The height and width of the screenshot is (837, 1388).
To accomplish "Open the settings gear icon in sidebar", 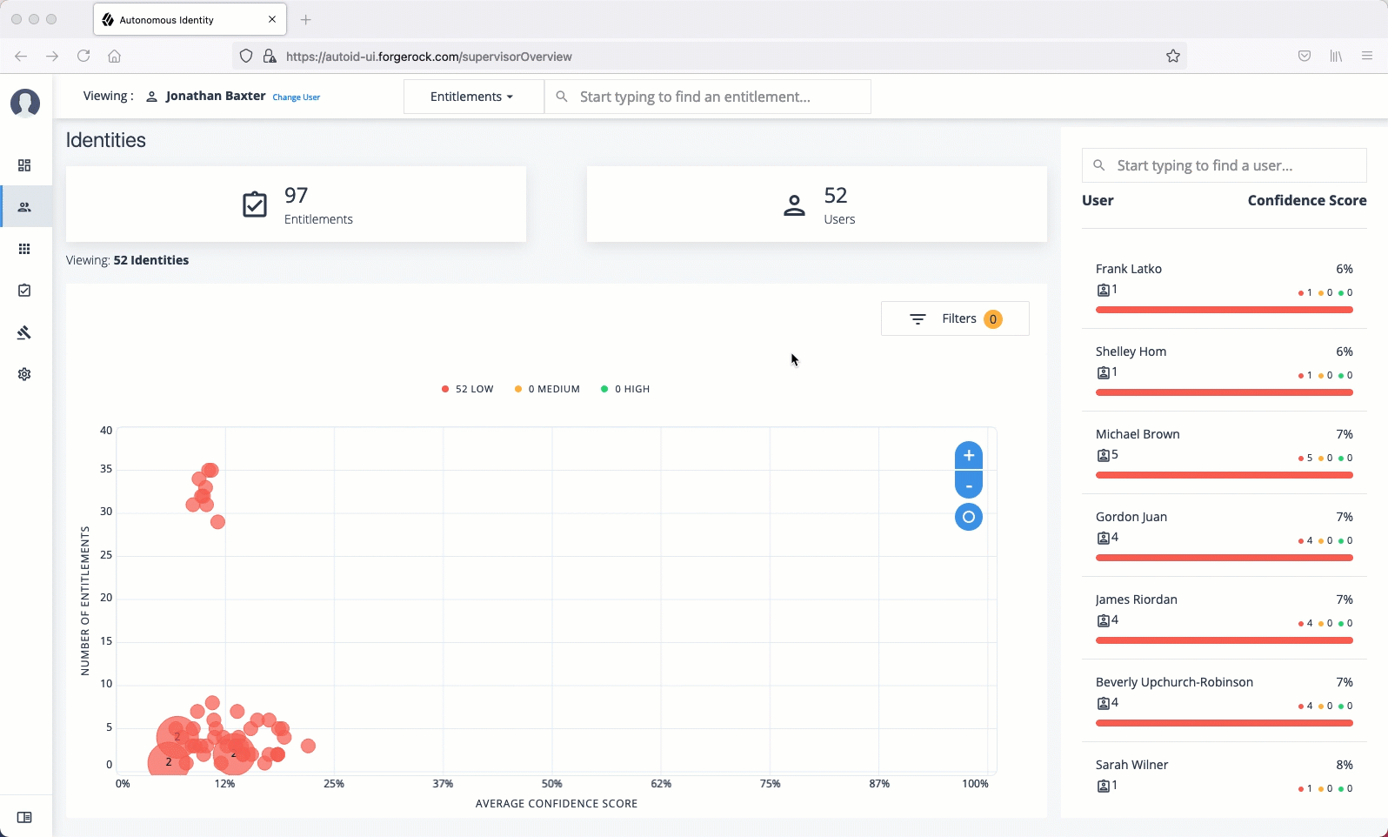I will coord(24,374).
